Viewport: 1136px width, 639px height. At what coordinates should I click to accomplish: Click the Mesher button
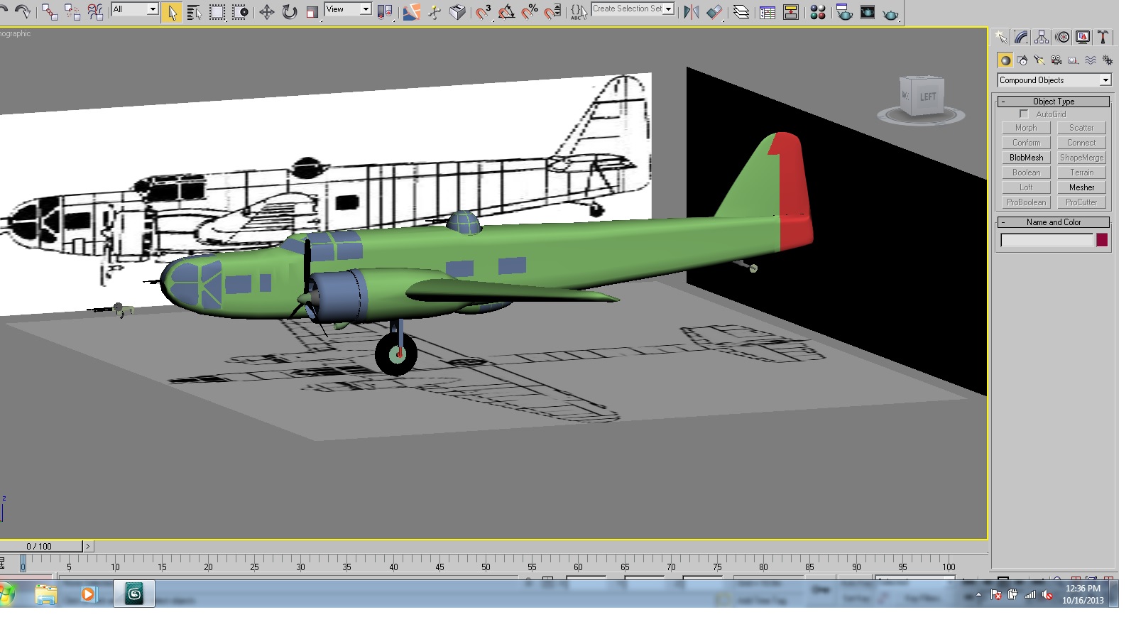click(1081, 187)
